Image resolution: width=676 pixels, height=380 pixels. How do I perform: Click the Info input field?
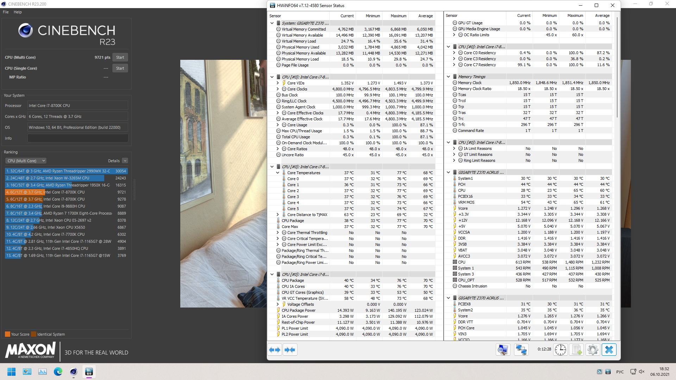coord(78,138)
